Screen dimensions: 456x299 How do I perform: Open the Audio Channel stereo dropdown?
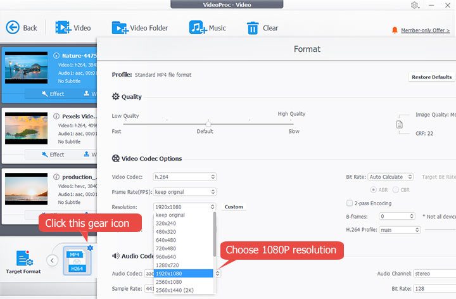pos(434,274)
